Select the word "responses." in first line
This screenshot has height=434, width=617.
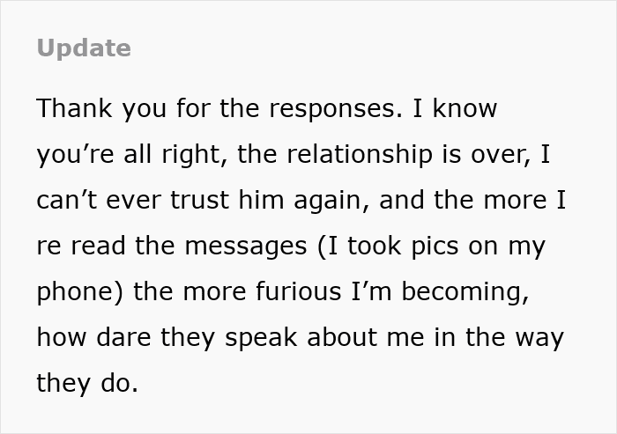tap(336, 110)
